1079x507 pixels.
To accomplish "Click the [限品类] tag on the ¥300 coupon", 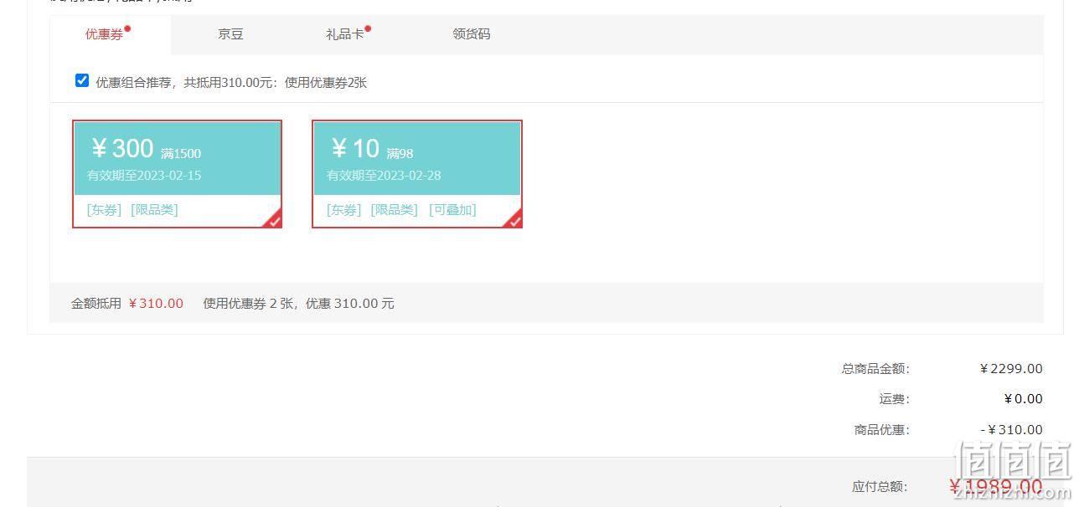I will 154,210.
